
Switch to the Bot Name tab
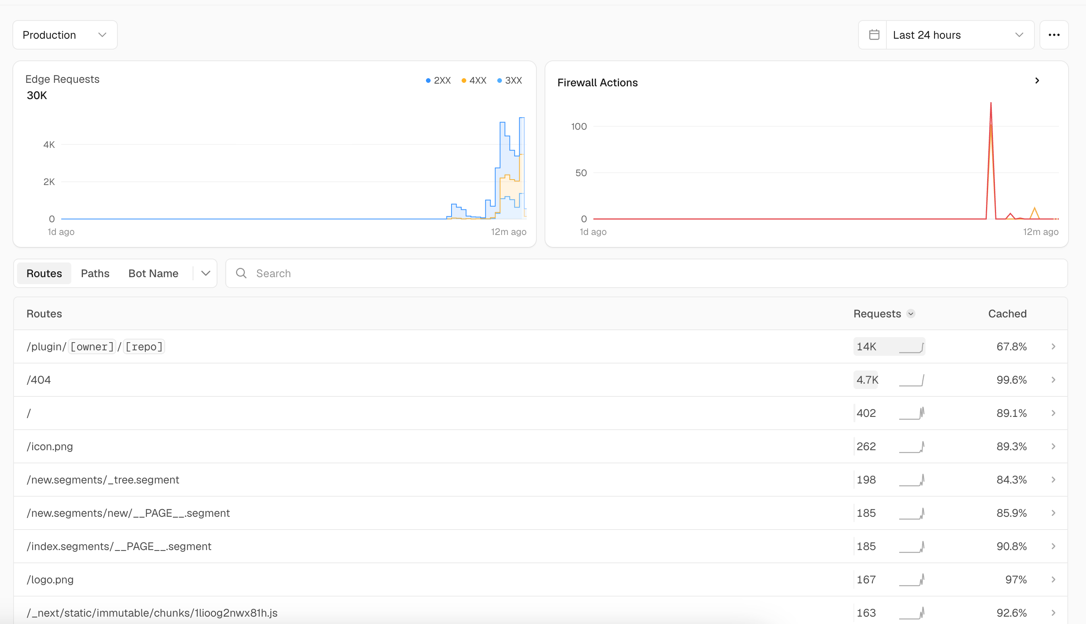(153, 273)
